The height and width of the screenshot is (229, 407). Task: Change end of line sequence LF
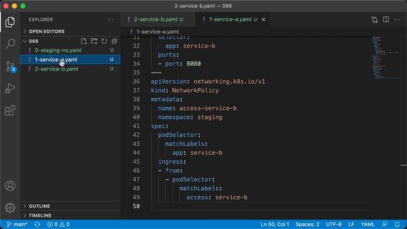click(x=351, y=225)
